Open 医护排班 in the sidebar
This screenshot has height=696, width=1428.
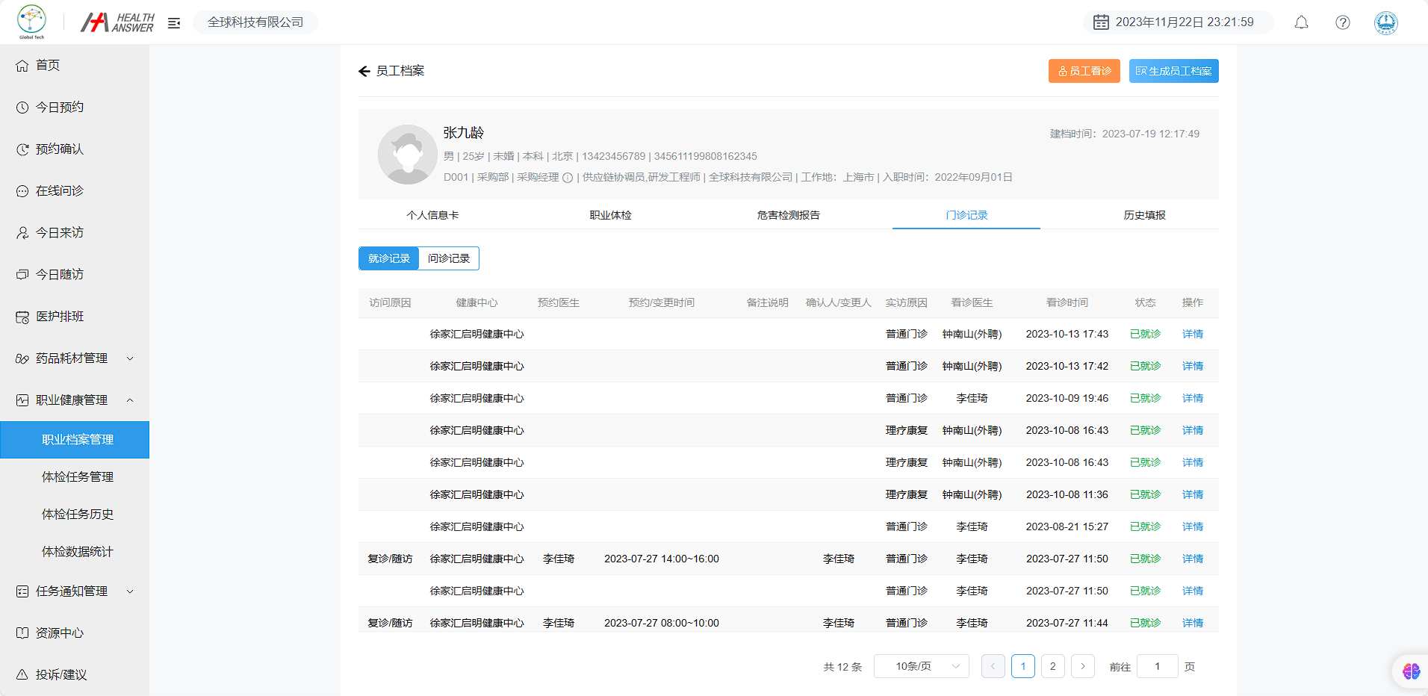tap(75, 317)
